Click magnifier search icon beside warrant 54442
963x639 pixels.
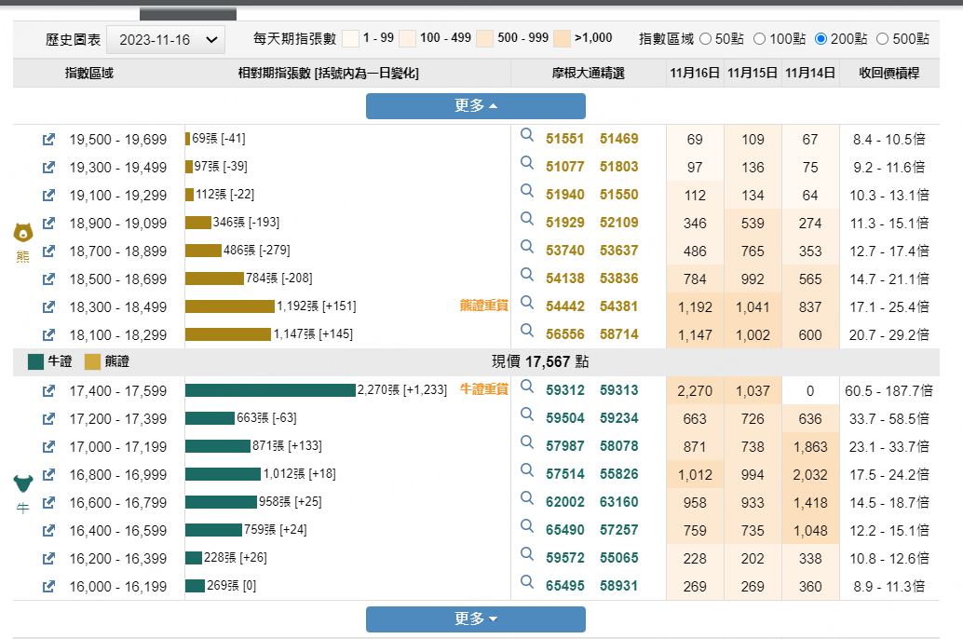tap(527, 303)
